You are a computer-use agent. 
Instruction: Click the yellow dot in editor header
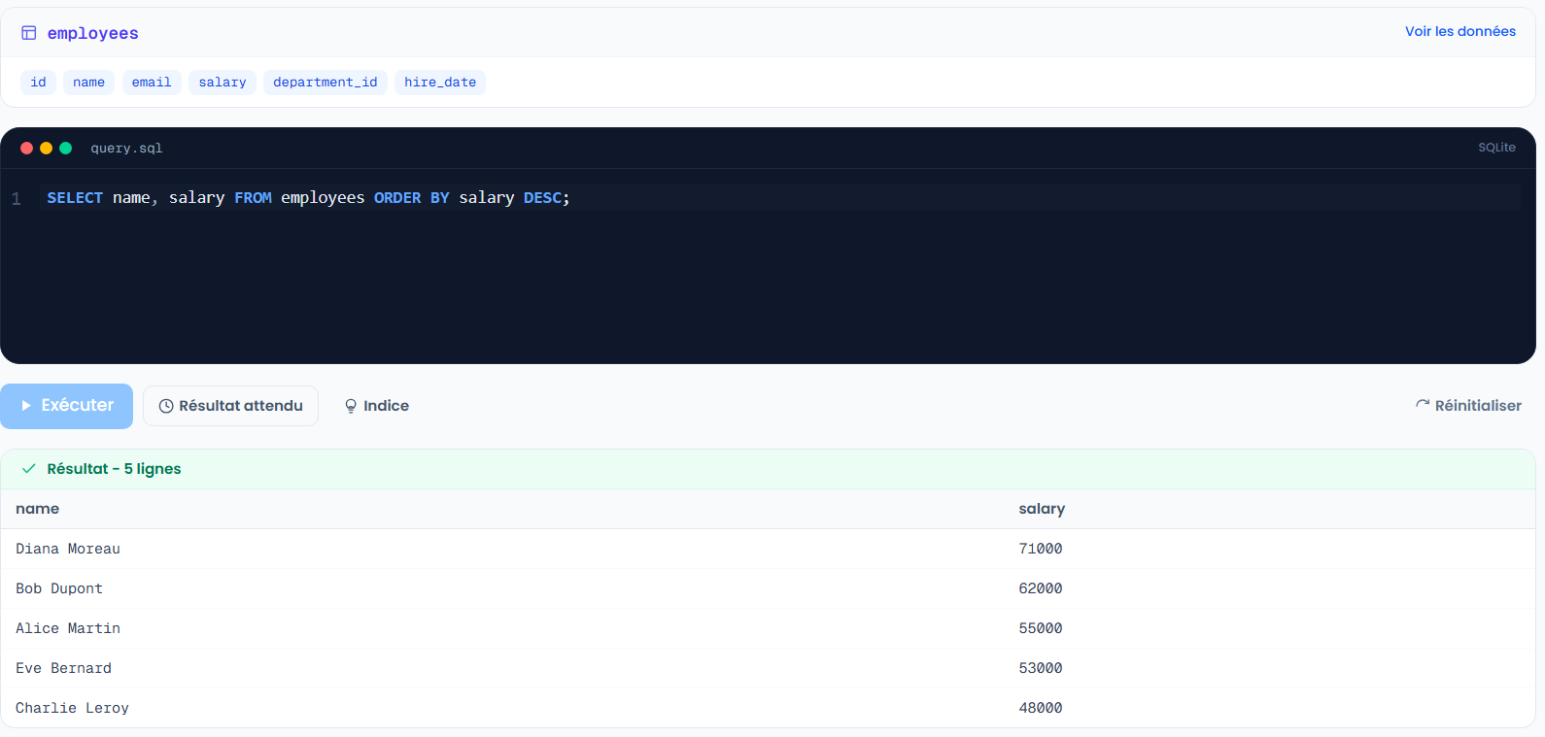click(x=47, y=149)
